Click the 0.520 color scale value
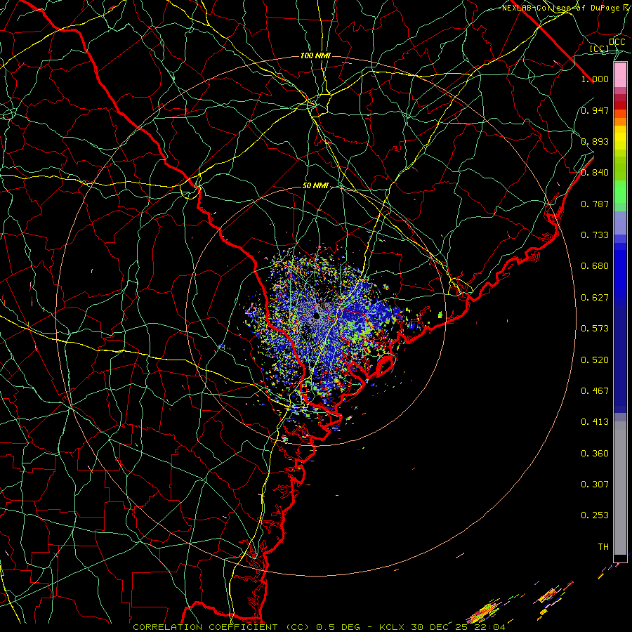 [595, 360]
